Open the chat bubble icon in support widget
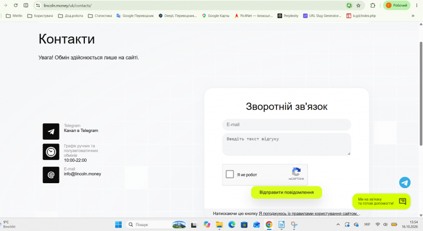Image resolution: width=423 pixels, height=231 pixels. coord(402,201)
